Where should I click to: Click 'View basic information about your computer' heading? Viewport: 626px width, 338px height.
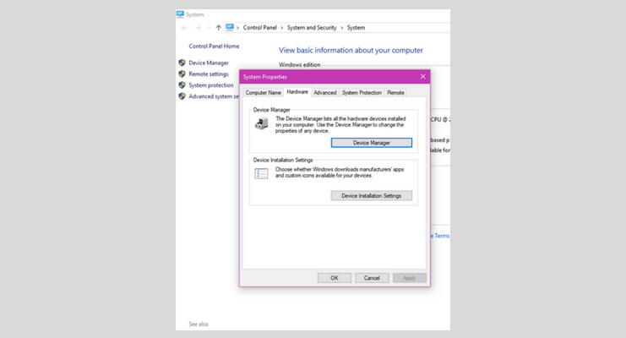coord(351,51)
